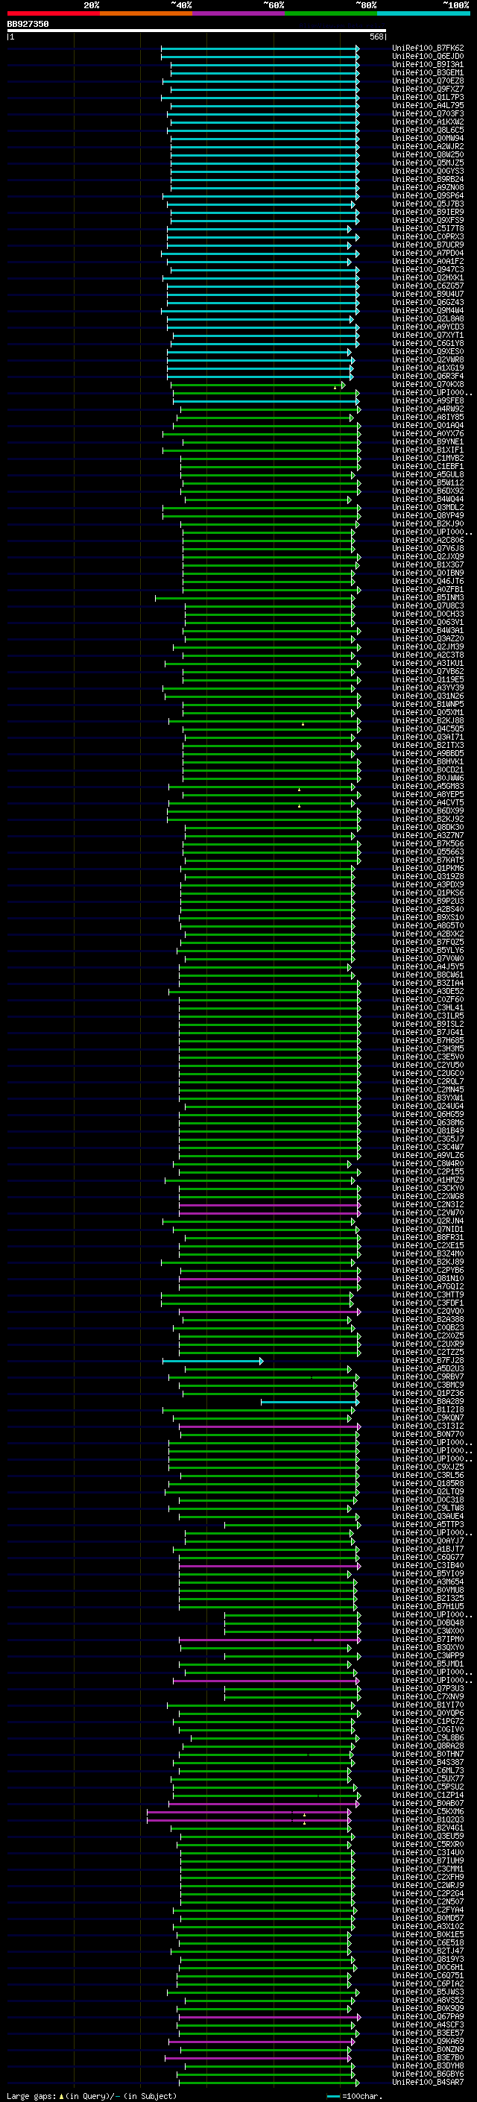
Task: Select the UniRef100_B0AB07 label
Action: [428, 1804]
